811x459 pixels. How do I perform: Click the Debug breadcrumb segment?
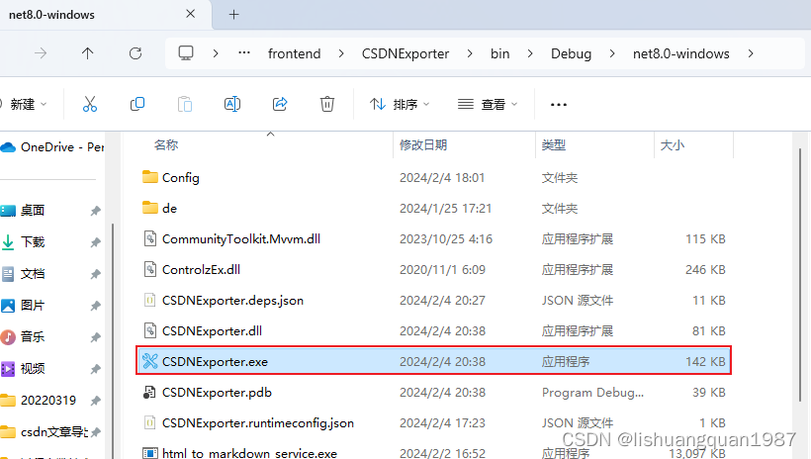(x=570, y=53)
